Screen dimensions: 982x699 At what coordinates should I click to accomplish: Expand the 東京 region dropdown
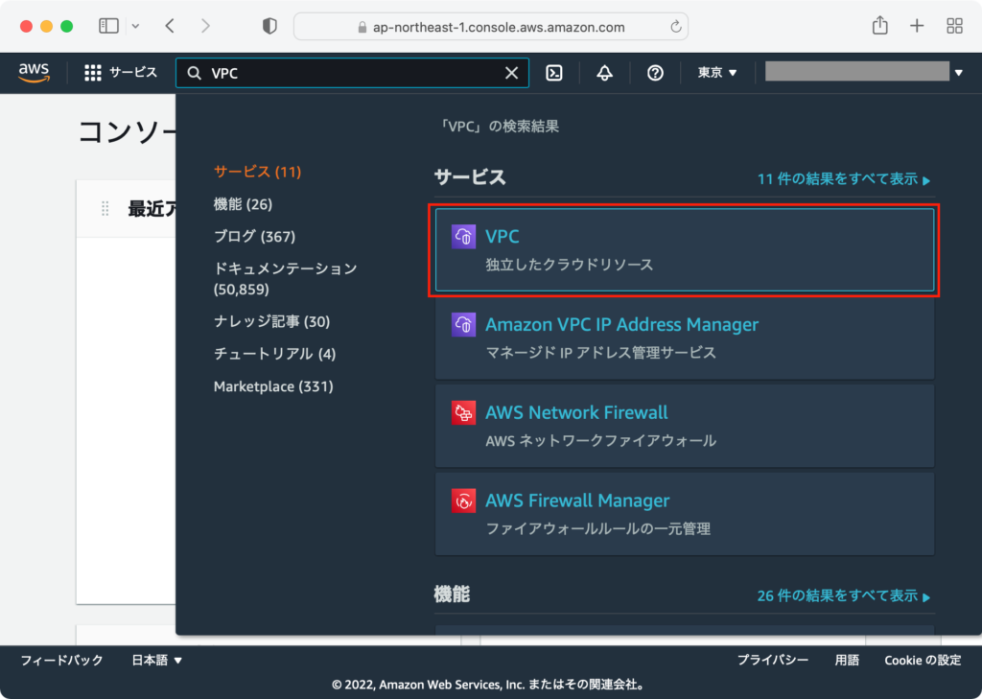[717, 73]
